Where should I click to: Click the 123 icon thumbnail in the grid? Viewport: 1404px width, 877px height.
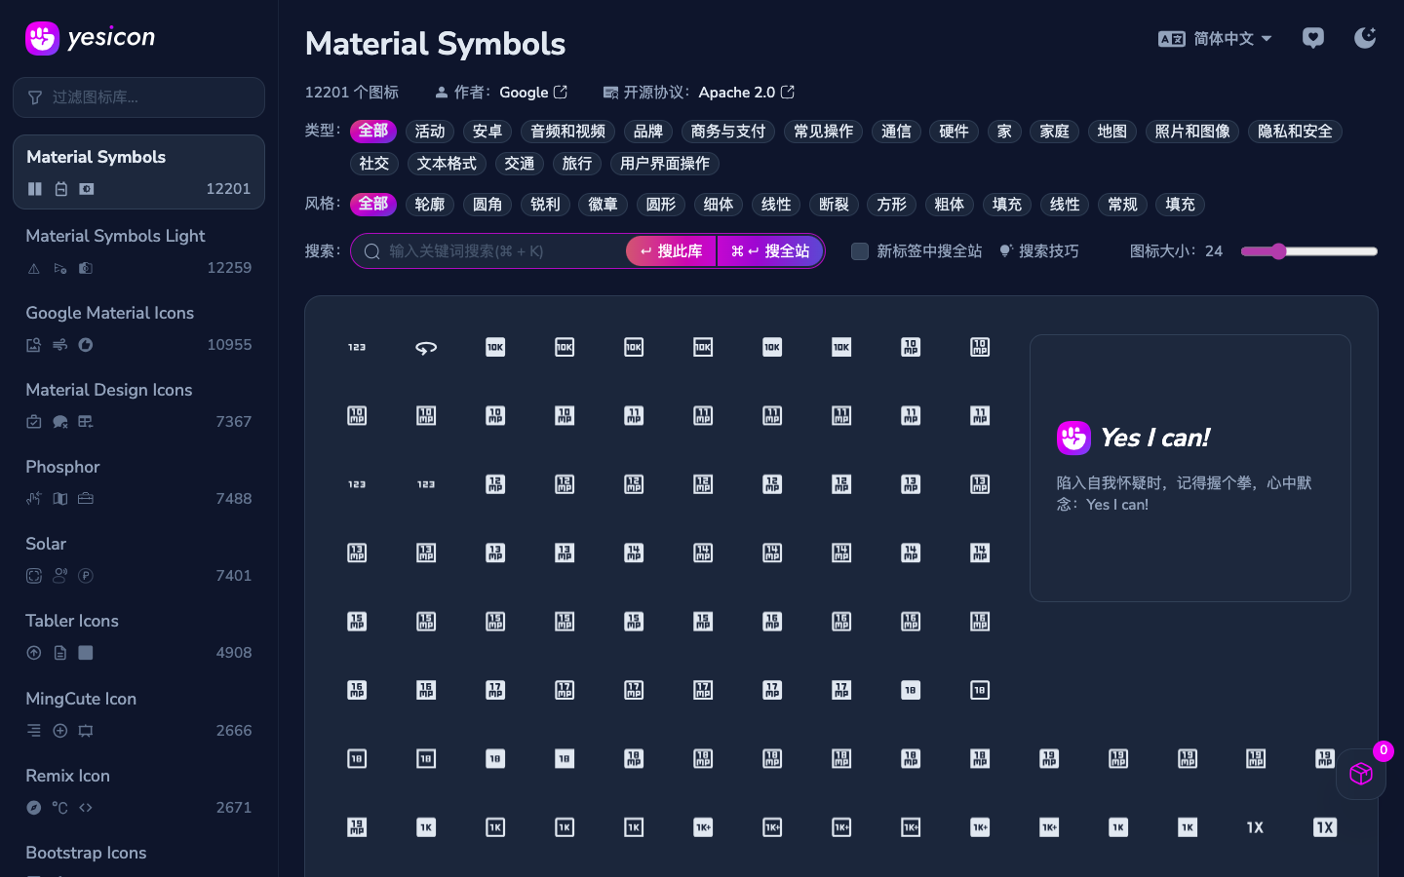click(357, 347)
